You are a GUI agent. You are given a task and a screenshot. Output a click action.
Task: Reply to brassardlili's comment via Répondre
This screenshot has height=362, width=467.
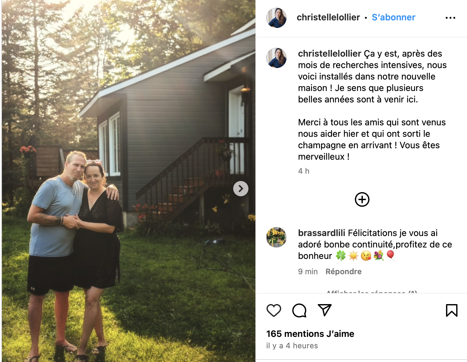(x=343, y=271)
